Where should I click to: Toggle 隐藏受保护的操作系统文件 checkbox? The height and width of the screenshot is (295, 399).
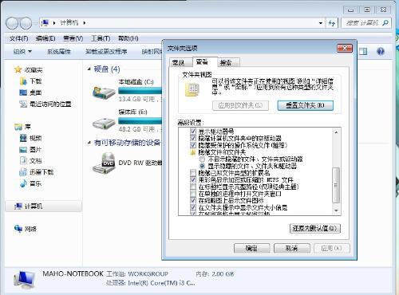click(193, 145)
